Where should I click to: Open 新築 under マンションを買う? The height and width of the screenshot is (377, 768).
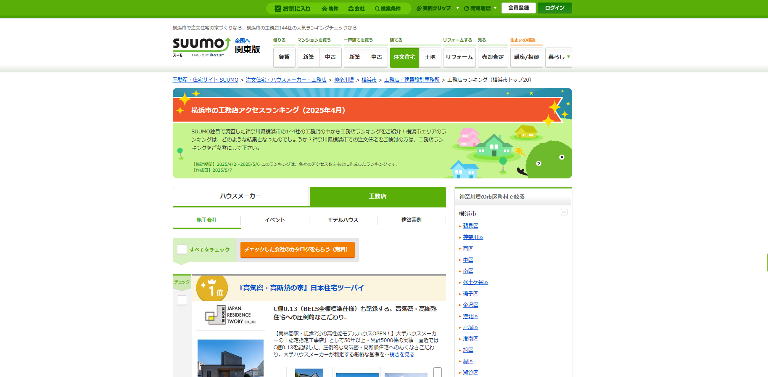pyautogui.click(x=309, y=57)
